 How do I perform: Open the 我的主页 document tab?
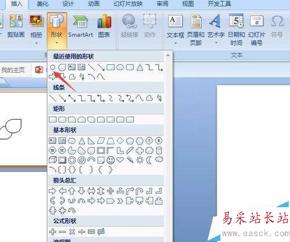click(x=13, y=70)
